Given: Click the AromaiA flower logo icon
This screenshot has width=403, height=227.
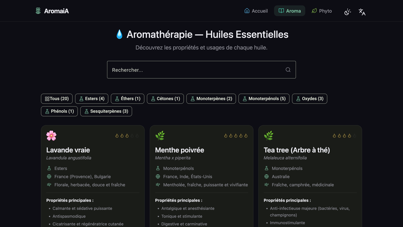Looking at the screenshot, I should click(x=38, y=11).
